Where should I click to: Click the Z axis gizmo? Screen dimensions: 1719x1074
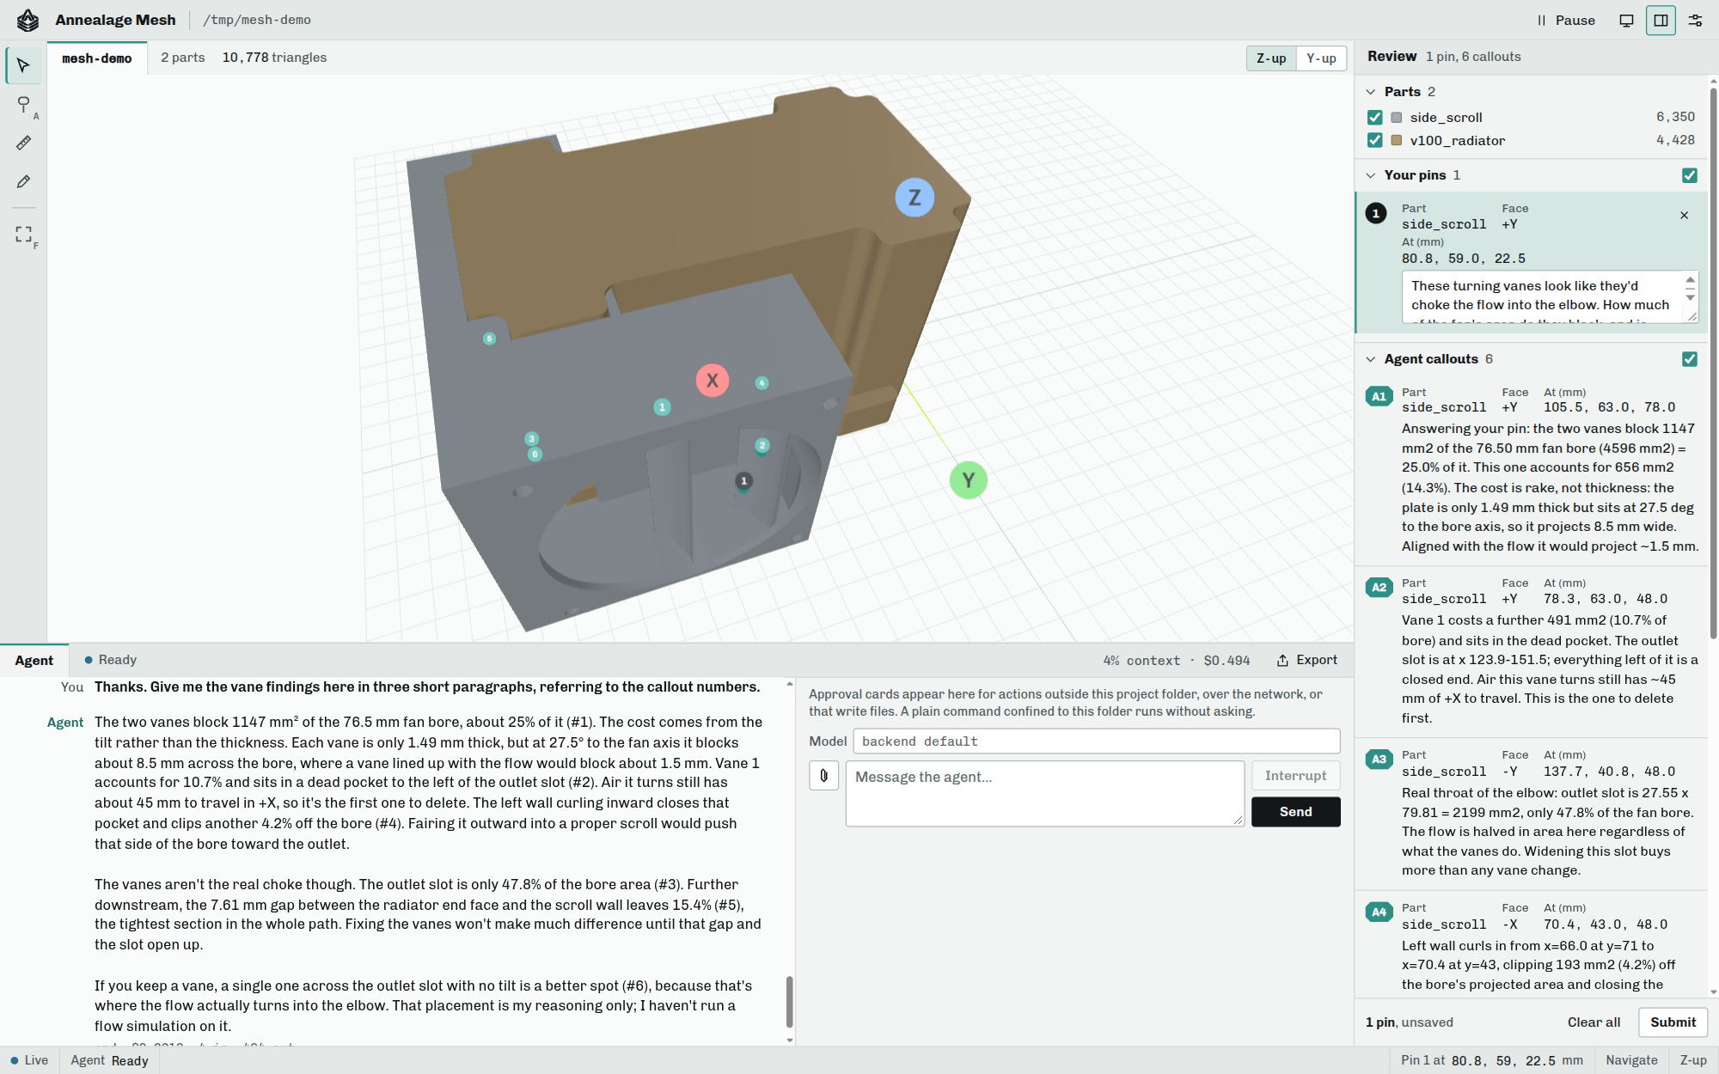coord(915,198)
